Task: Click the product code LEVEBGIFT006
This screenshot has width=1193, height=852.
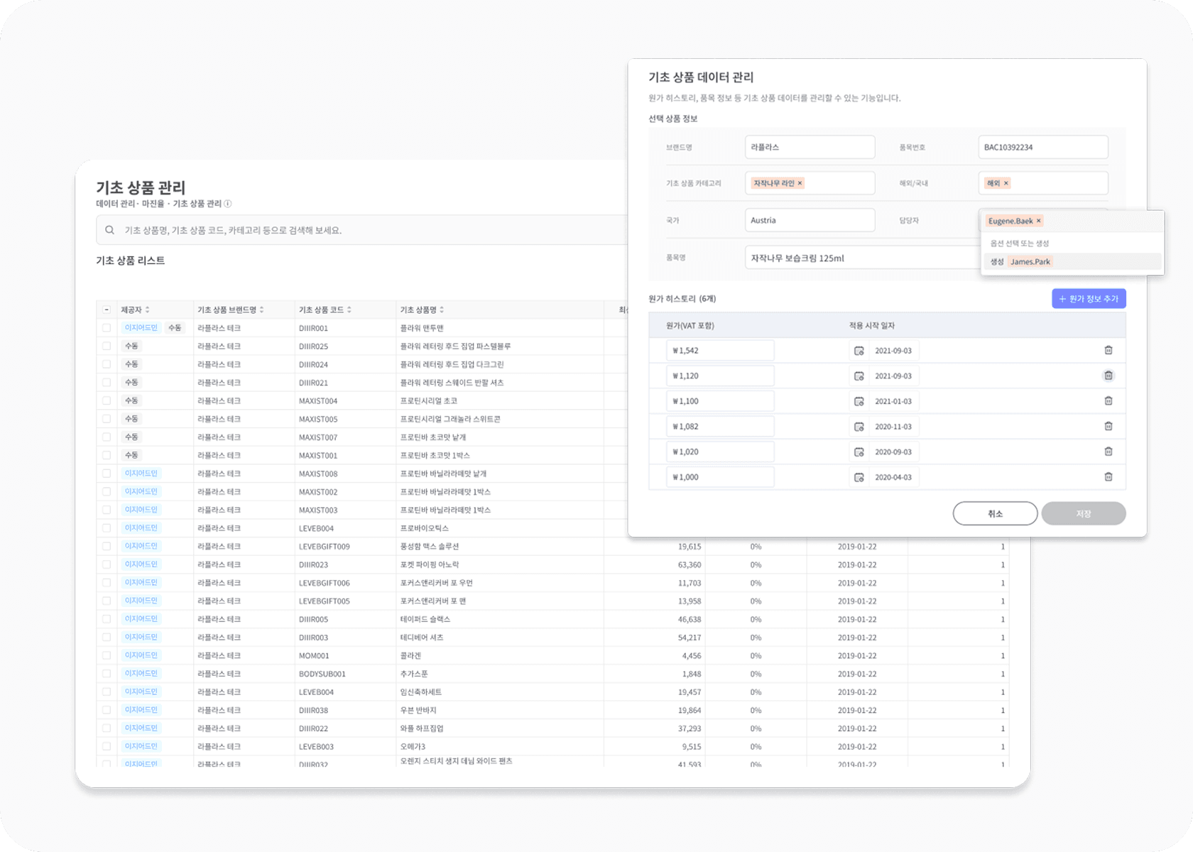Action: click(324, 583)
